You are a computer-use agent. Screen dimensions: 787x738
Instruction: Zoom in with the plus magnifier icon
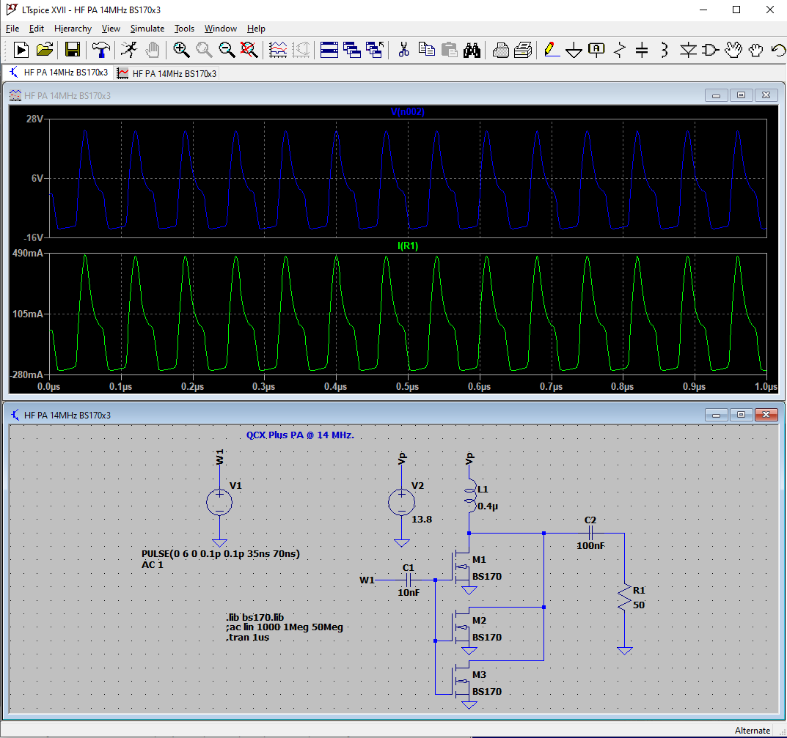click(x=181, y=50)
